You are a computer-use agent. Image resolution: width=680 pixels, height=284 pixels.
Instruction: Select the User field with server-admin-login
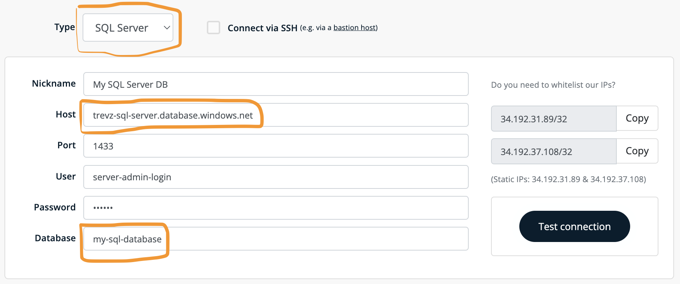pos(276,177)
